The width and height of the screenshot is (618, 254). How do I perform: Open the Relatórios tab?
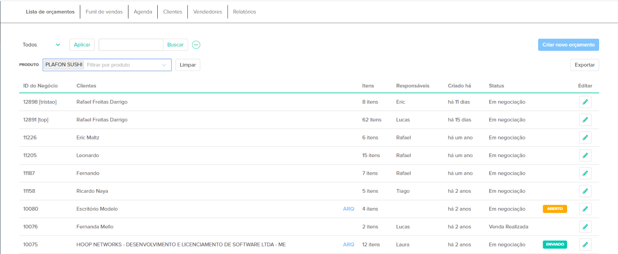(x=244, y=12)
